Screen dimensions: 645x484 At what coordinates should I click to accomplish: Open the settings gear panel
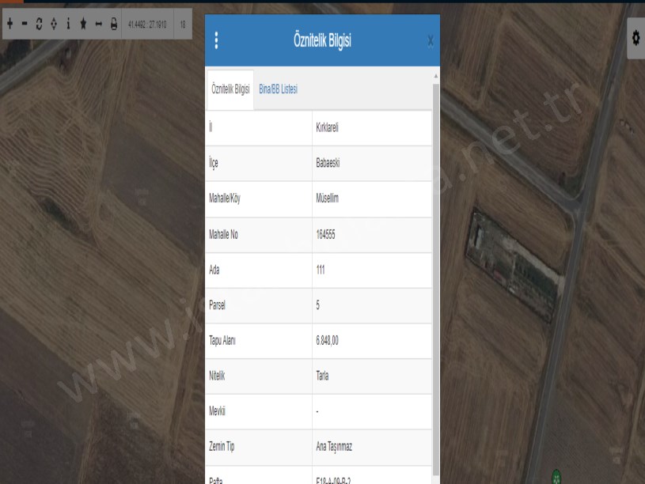(636, 38)
